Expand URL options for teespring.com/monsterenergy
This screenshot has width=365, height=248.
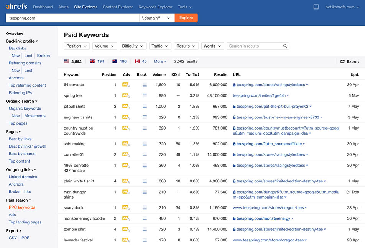[292, 219]
